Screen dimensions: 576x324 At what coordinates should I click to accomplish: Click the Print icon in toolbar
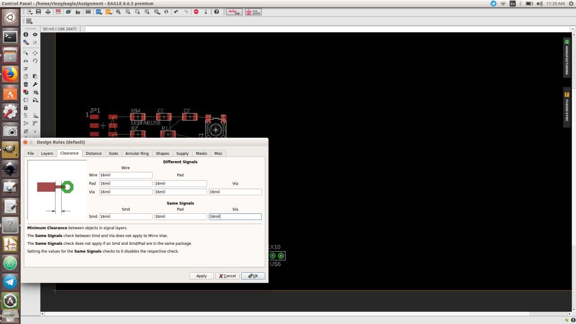(x=48, y=12)
